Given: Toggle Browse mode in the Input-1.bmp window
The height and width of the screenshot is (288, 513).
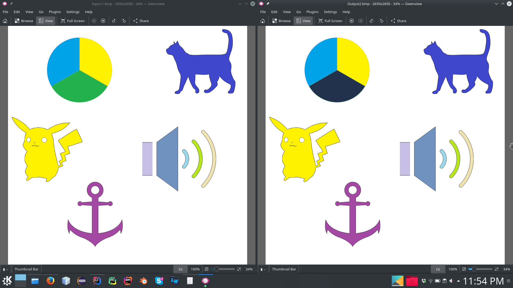Looking at the screenshot, I should 24,21.
